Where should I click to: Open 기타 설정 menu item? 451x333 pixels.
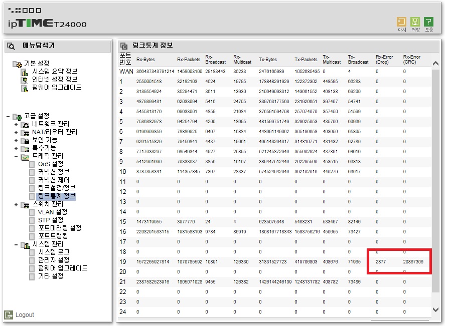[x=51, y=276]
